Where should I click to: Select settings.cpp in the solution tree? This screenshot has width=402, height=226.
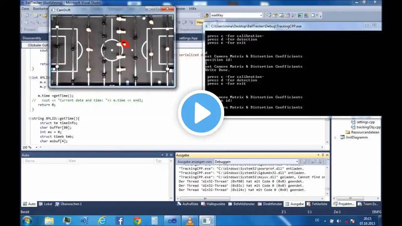(363, 122)
